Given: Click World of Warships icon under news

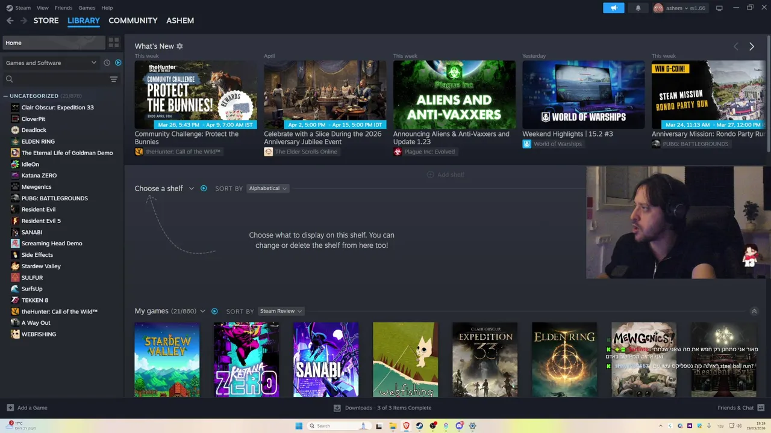Looking at the screenshot, I should (527, 144).
